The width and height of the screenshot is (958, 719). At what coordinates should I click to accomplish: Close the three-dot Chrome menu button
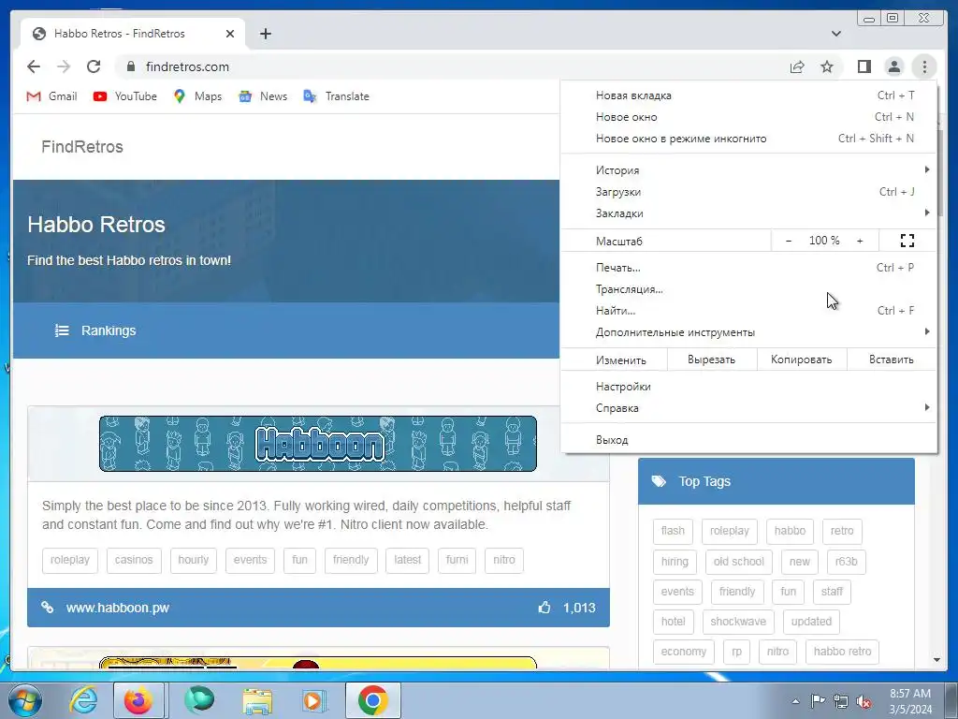[924, 66]
